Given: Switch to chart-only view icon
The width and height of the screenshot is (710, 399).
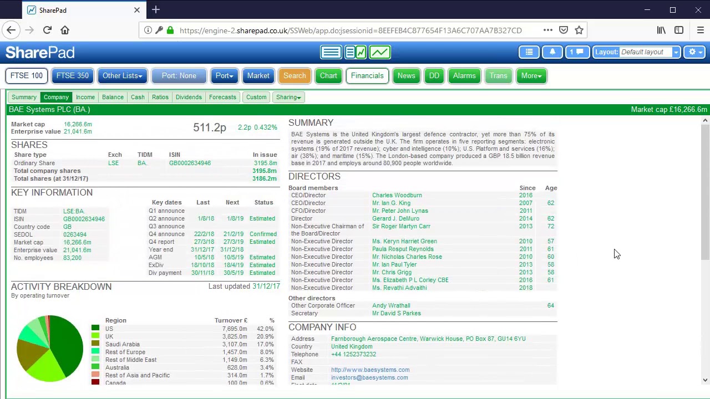Looking at the screenshot, I should pos(380,52).
